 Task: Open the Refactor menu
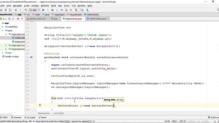click(45, 6)
